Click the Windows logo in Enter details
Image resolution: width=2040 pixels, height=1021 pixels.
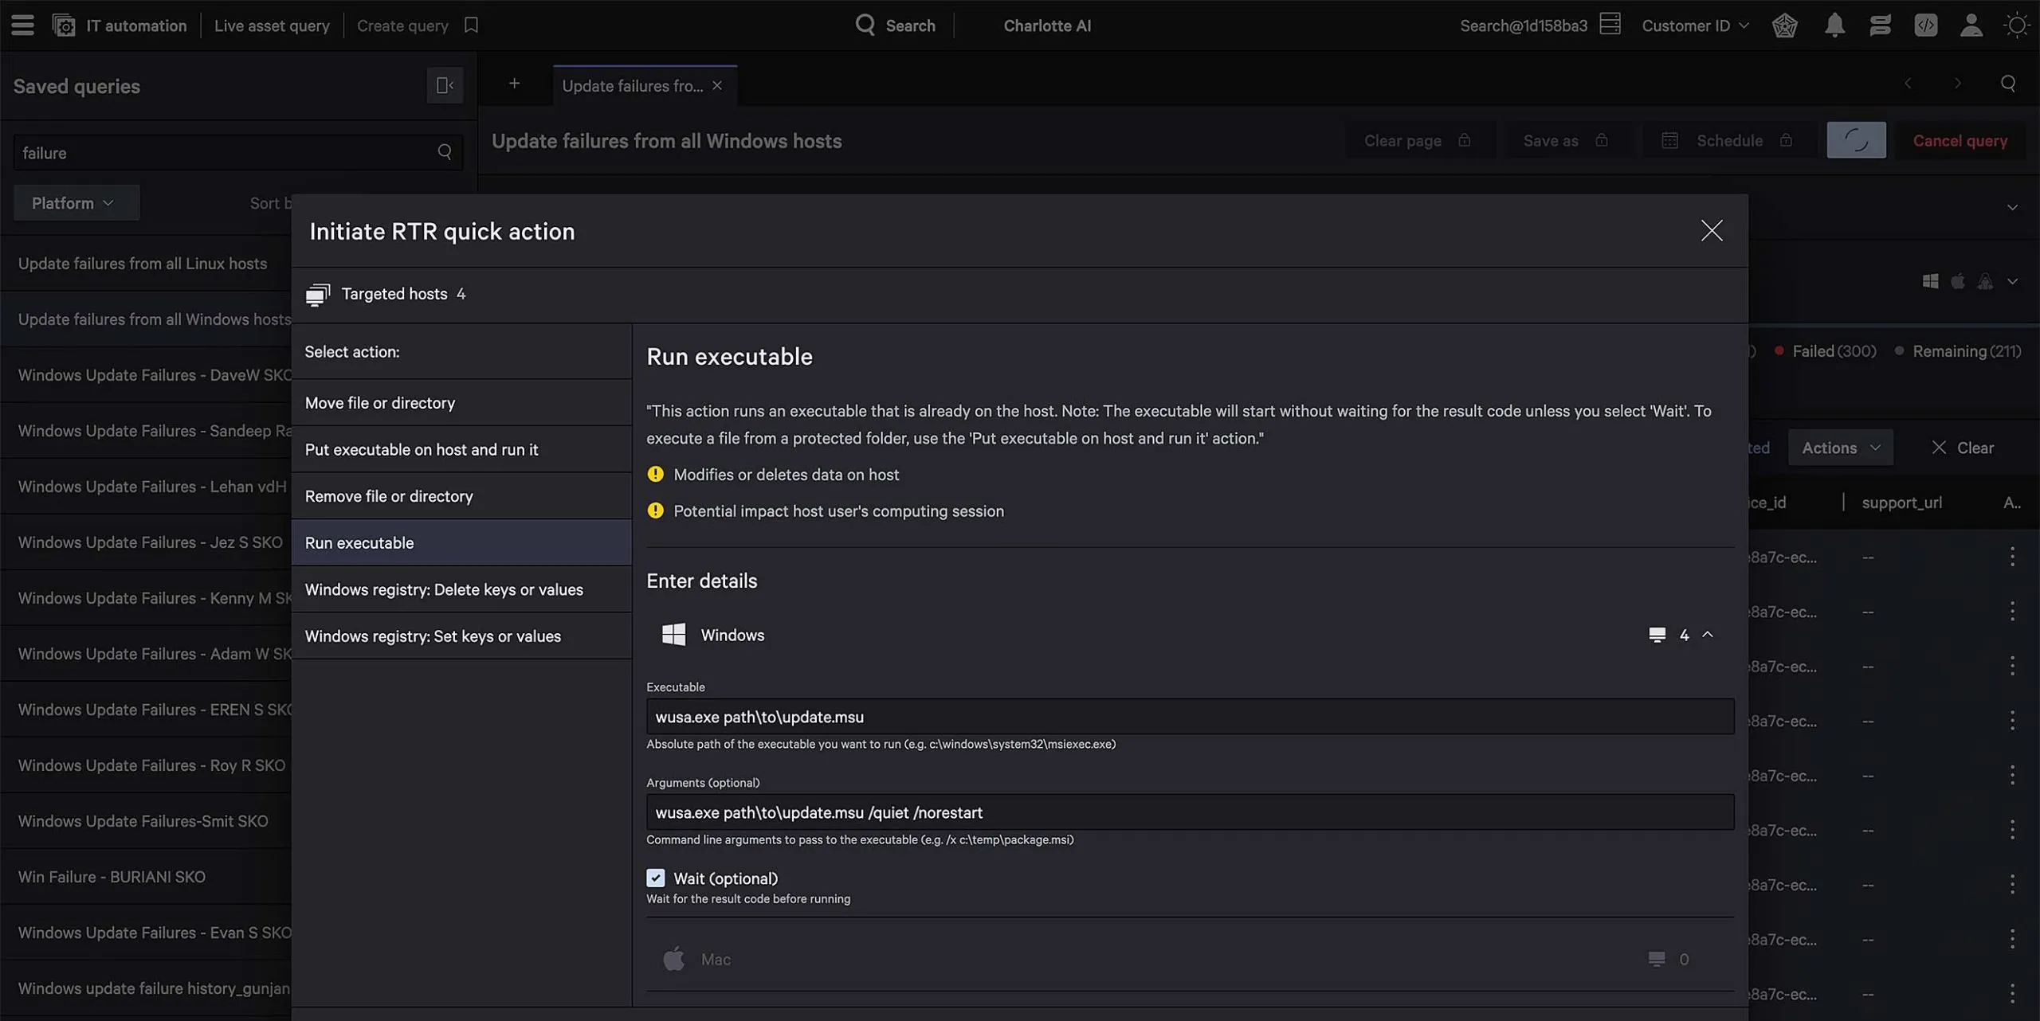coord(673,634)
